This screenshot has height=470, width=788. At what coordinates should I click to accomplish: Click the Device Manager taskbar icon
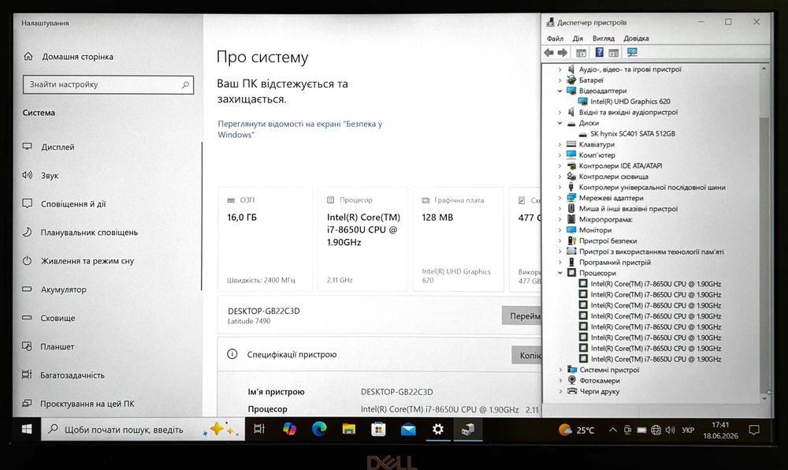click(468, 429)
